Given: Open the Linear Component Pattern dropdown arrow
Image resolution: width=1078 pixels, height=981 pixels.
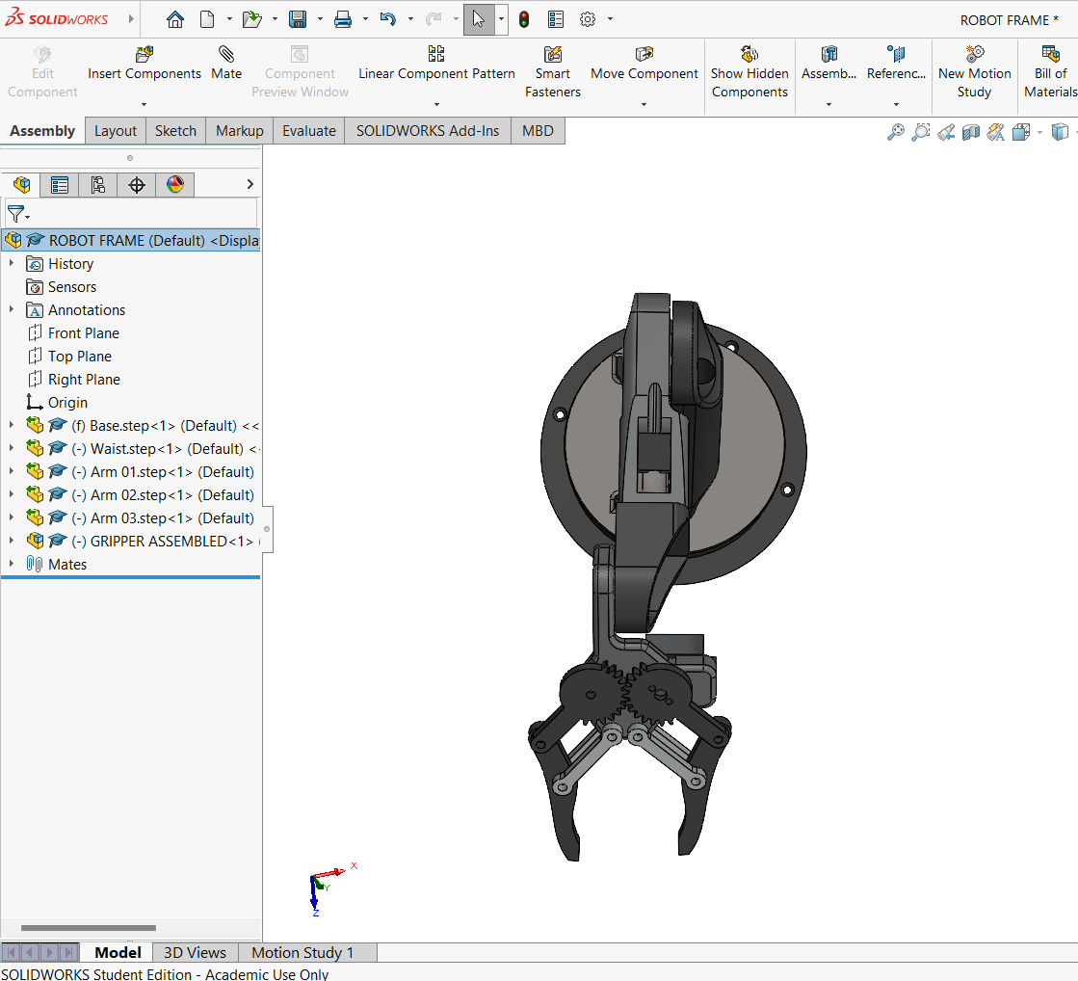Looking at the screenshot, I should (x=436, y=104).
